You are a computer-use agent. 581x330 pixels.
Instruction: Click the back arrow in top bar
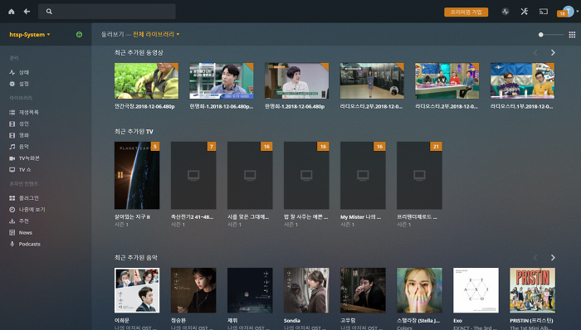27,12
